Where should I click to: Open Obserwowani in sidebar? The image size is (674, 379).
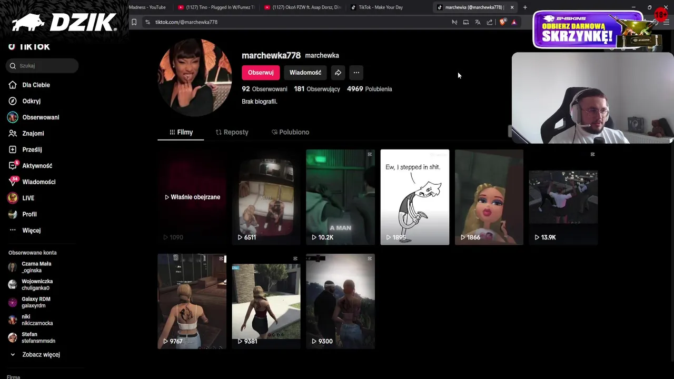pyautogui.click(x=41, y=117)
